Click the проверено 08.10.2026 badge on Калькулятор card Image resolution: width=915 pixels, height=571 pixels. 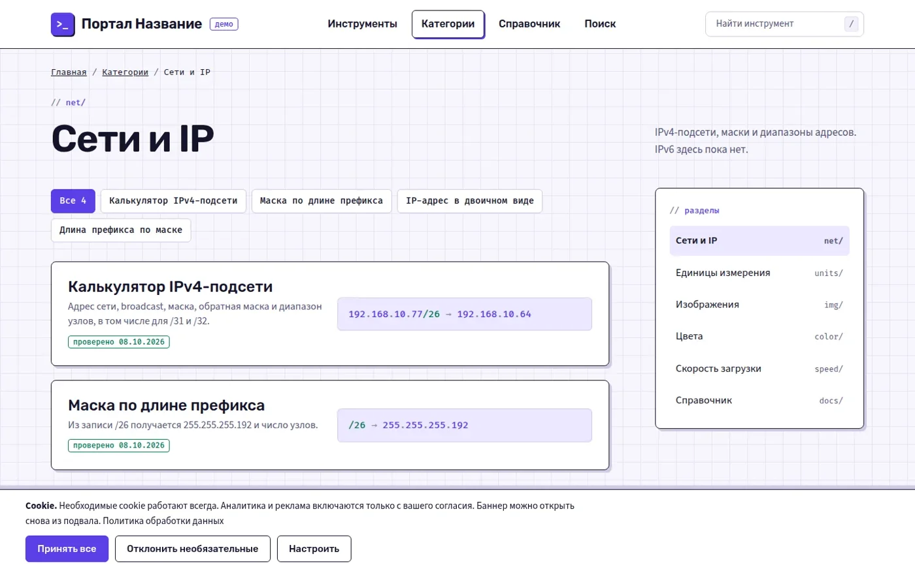119,342
